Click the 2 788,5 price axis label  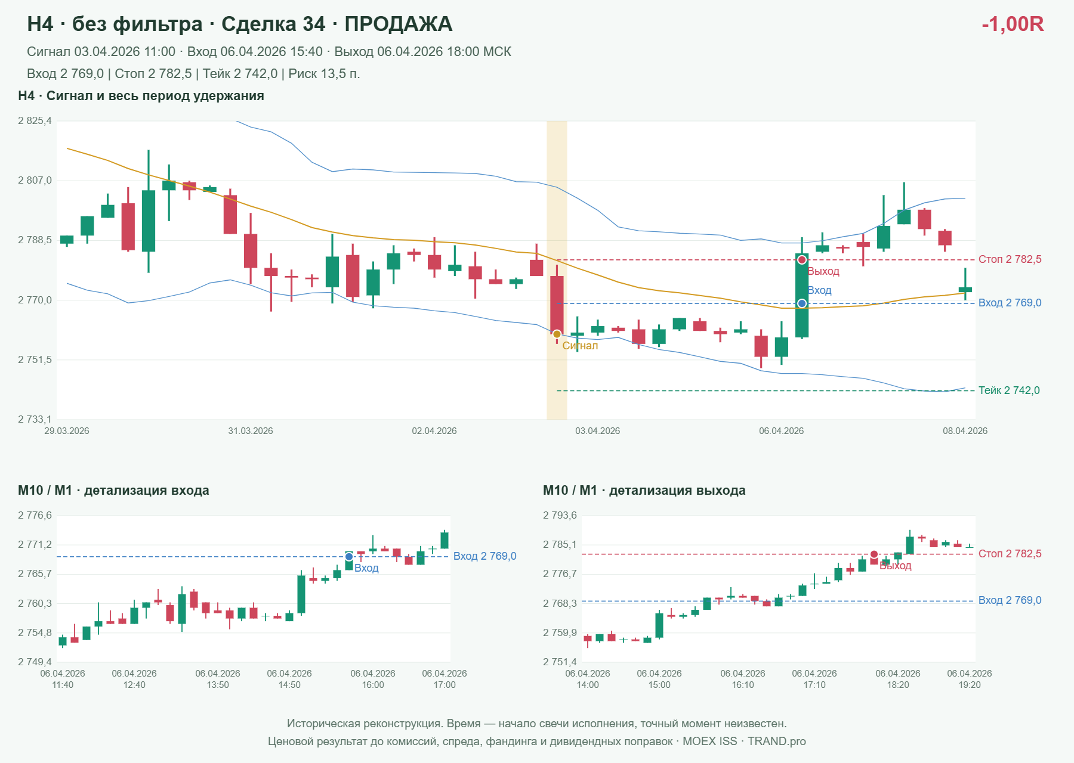[x=35, y=240]
